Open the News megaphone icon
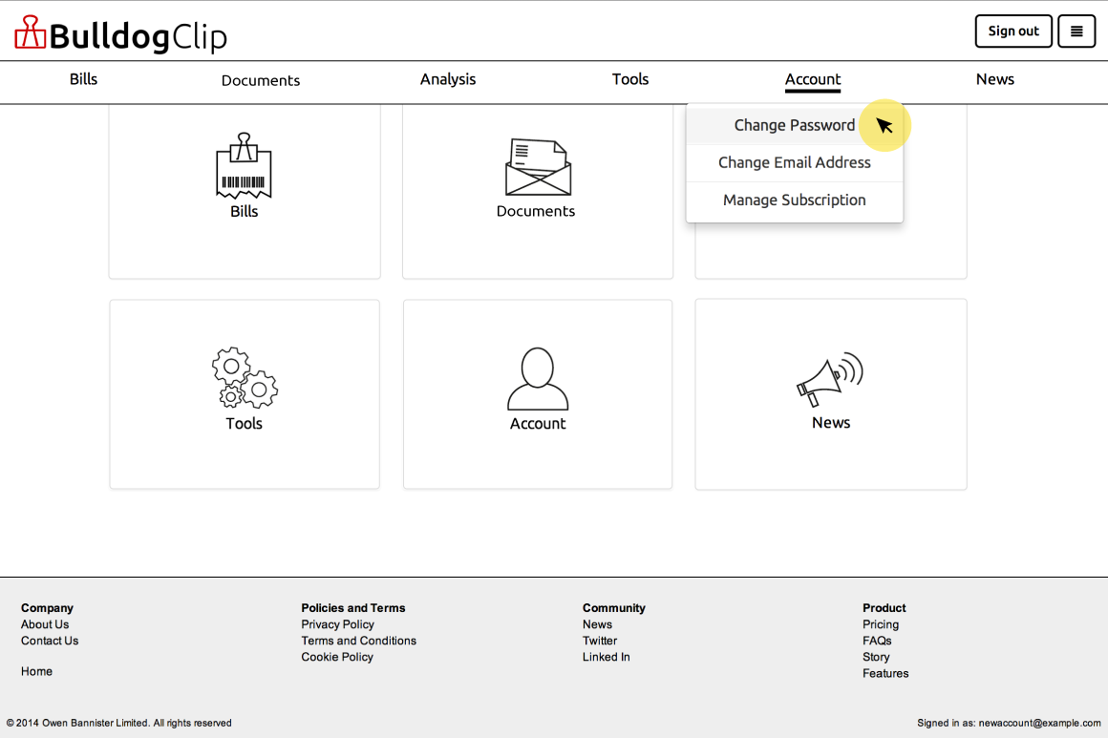1108x738 pixels. (830, 379)
